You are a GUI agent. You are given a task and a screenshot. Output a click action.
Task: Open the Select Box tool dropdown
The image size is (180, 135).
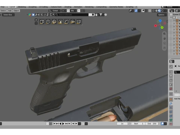click(x=8, y=15)
